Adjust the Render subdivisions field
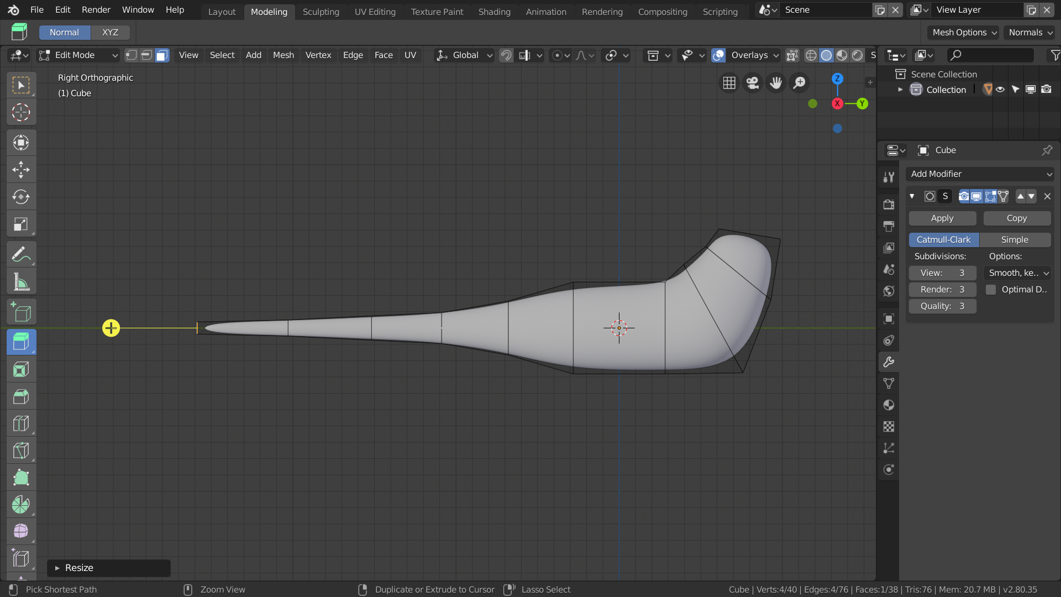1061x597 pixels. pyautogui.click(x=942, y=290)
